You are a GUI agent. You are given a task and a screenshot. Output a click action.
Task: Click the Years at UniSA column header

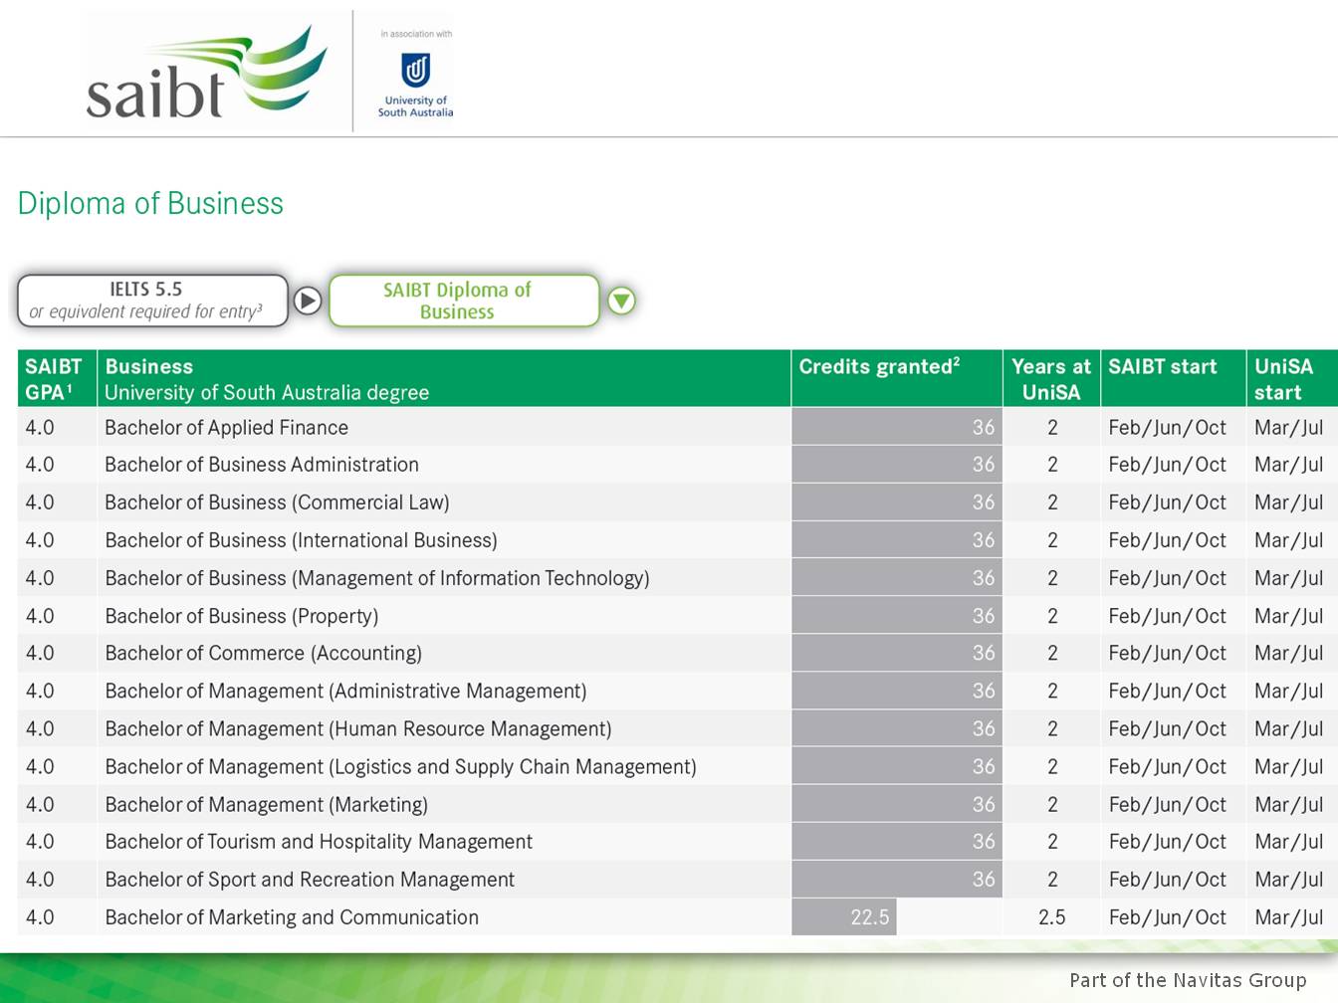(x=1051, y=378)
